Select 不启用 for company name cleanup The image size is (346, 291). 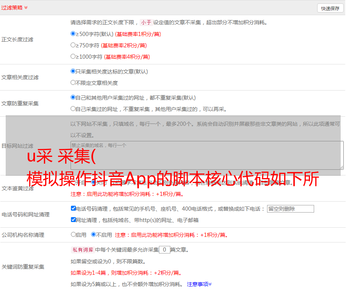[93, 235]
